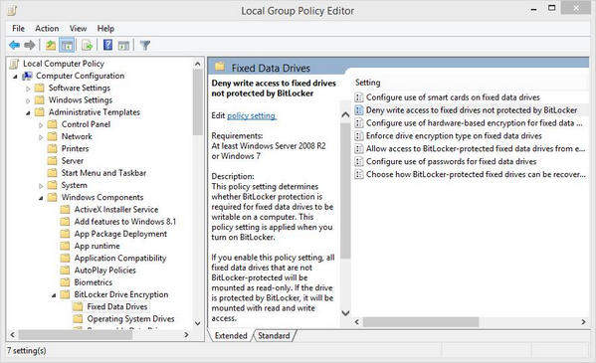Click the description pane's scroll-up arrow
596x363 pixels.
pyautogui.click(x=345, y=114)
